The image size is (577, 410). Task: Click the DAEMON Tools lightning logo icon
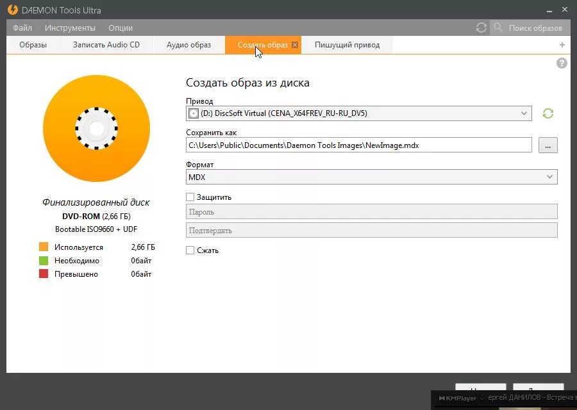pyautogui.click(x=13, y=10)
